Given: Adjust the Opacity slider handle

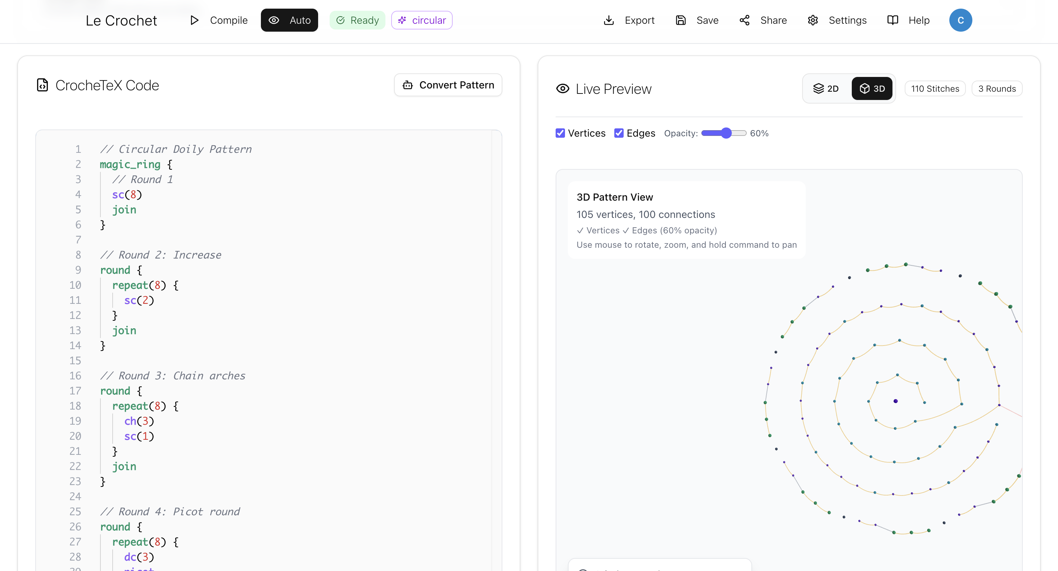Looking at the screenshot, I should (726, 133).
